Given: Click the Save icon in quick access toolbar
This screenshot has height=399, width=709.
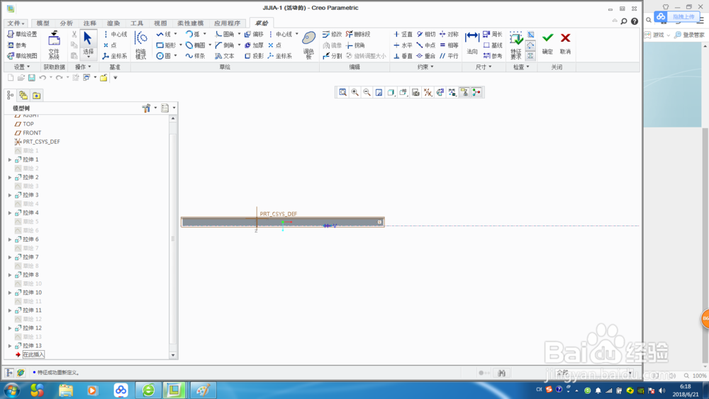Looking at the screenshot, I should coord(32,78).
